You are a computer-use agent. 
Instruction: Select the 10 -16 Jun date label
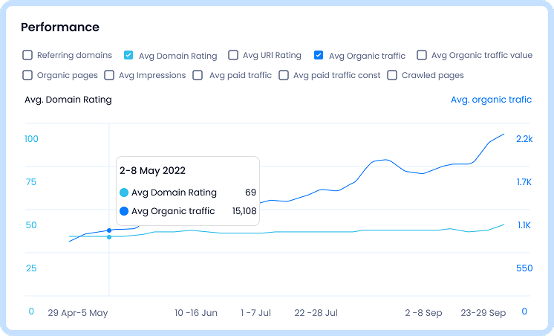(196, 313)
